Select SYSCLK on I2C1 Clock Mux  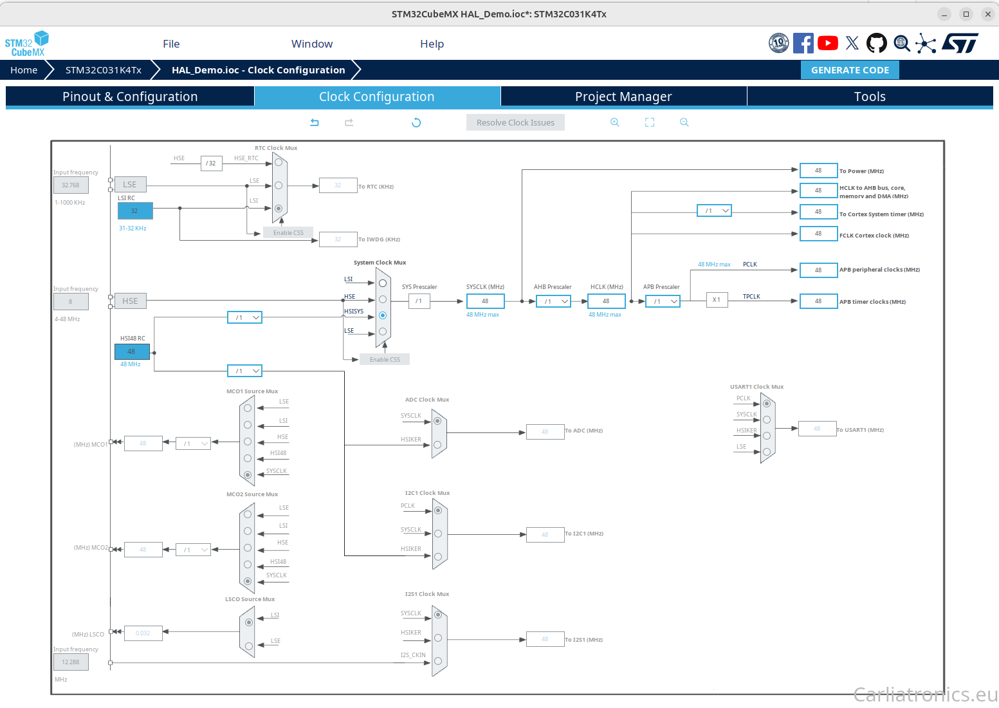pyautogui.click(x=438, y=534)
